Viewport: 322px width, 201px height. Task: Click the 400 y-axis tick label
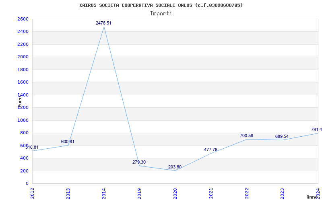[x=24, y=158]
